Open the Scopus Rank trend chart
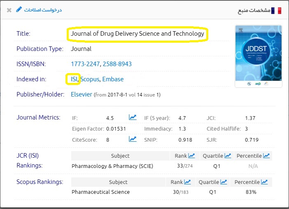 tap(187, 182)
